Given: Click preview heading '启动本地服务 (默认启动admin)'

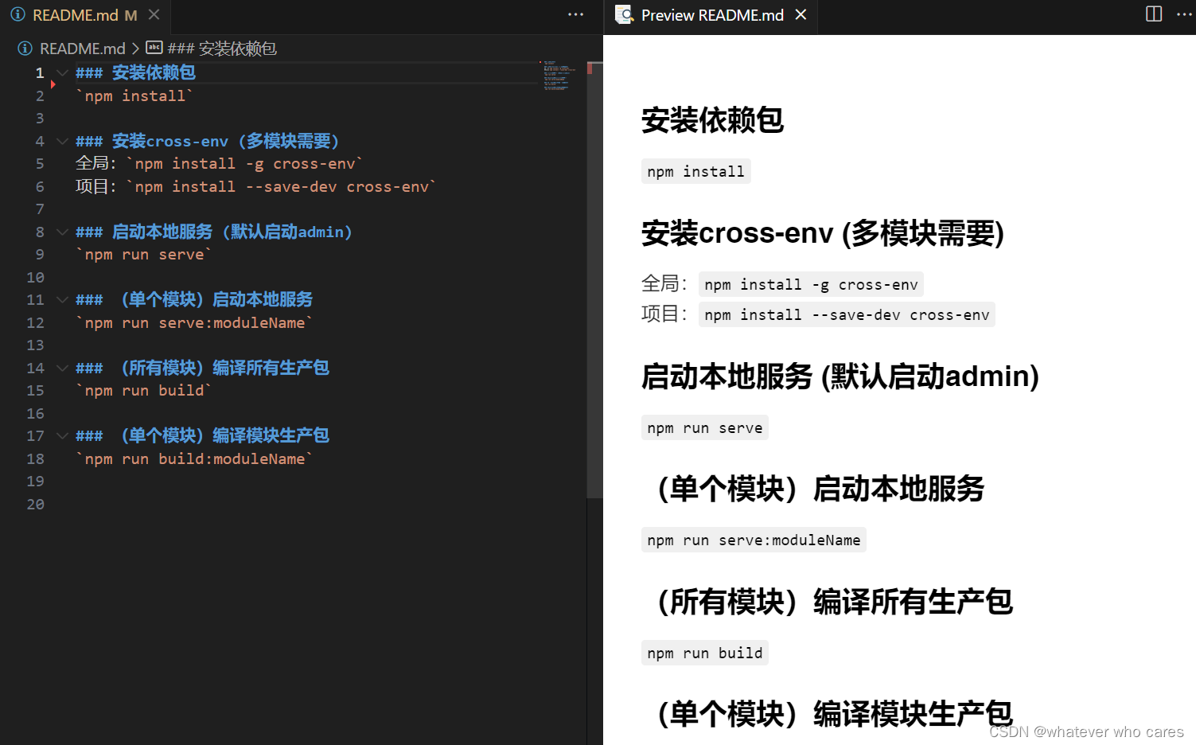Looking at the screenshot, I should pos(840,376).
